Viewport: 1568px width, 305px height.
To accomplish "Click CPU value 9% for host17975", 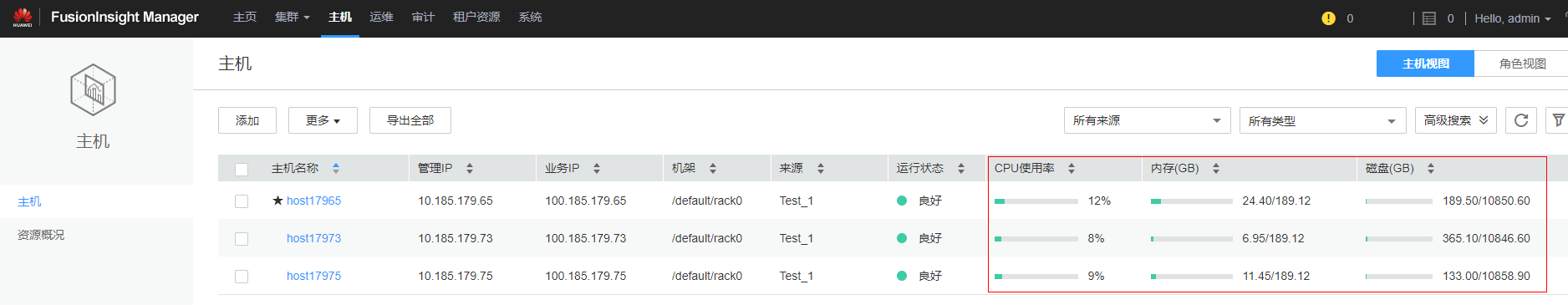I will click(x=1096, y=276).
